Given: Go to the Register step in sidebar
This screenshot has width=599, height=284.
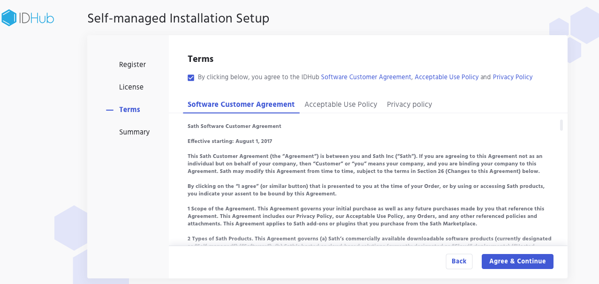Looking at the screenshot, I should (132, 65).
